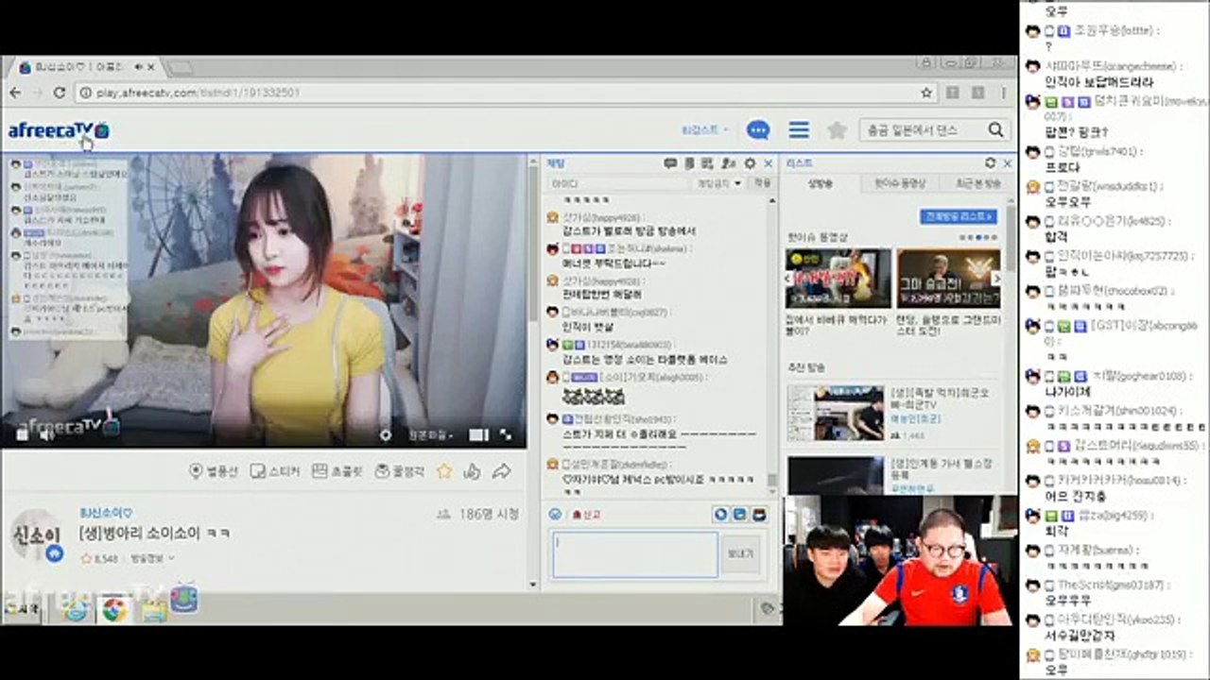This screenshot has height=680, width=1210.
Task: Reload the page with the refresh icon
Action: (60, 93)
